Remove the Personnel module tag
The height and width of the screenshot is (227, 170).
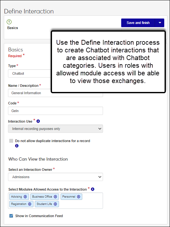click(78, 197)
